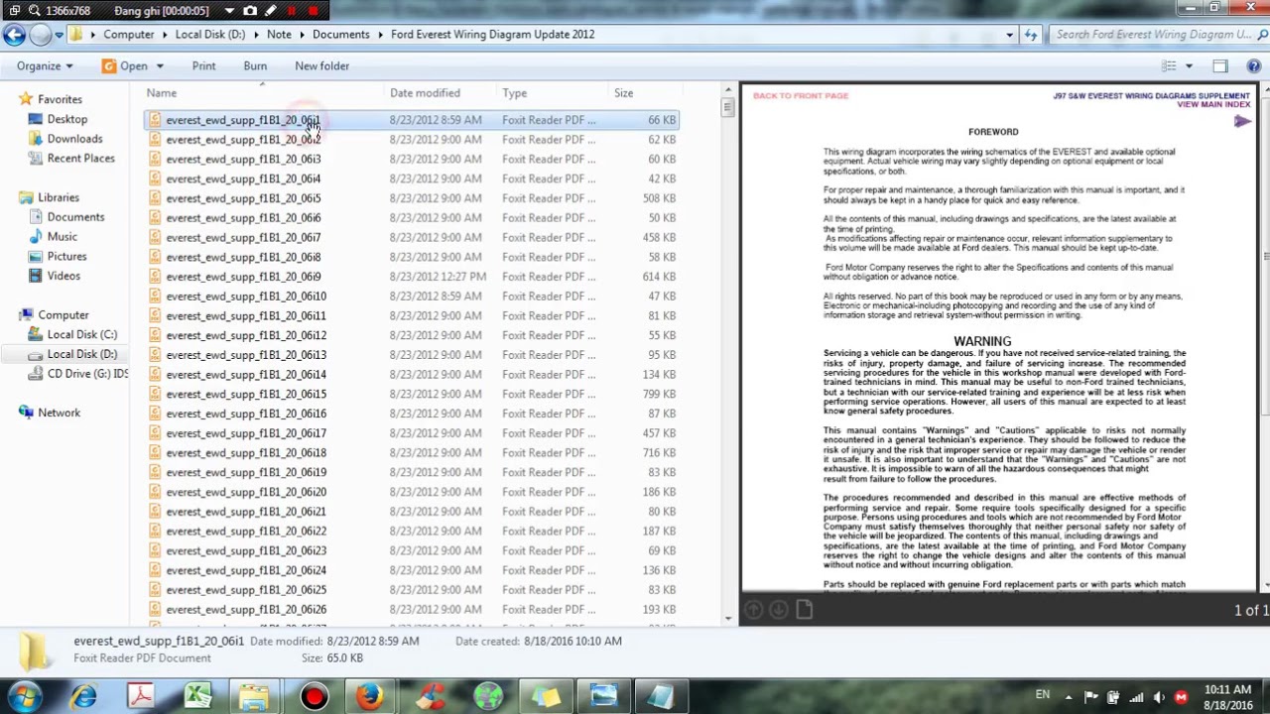Click Computer in the address breadcrumb
The width and height of the screenshot is (1270, 714).
point(129,35)
